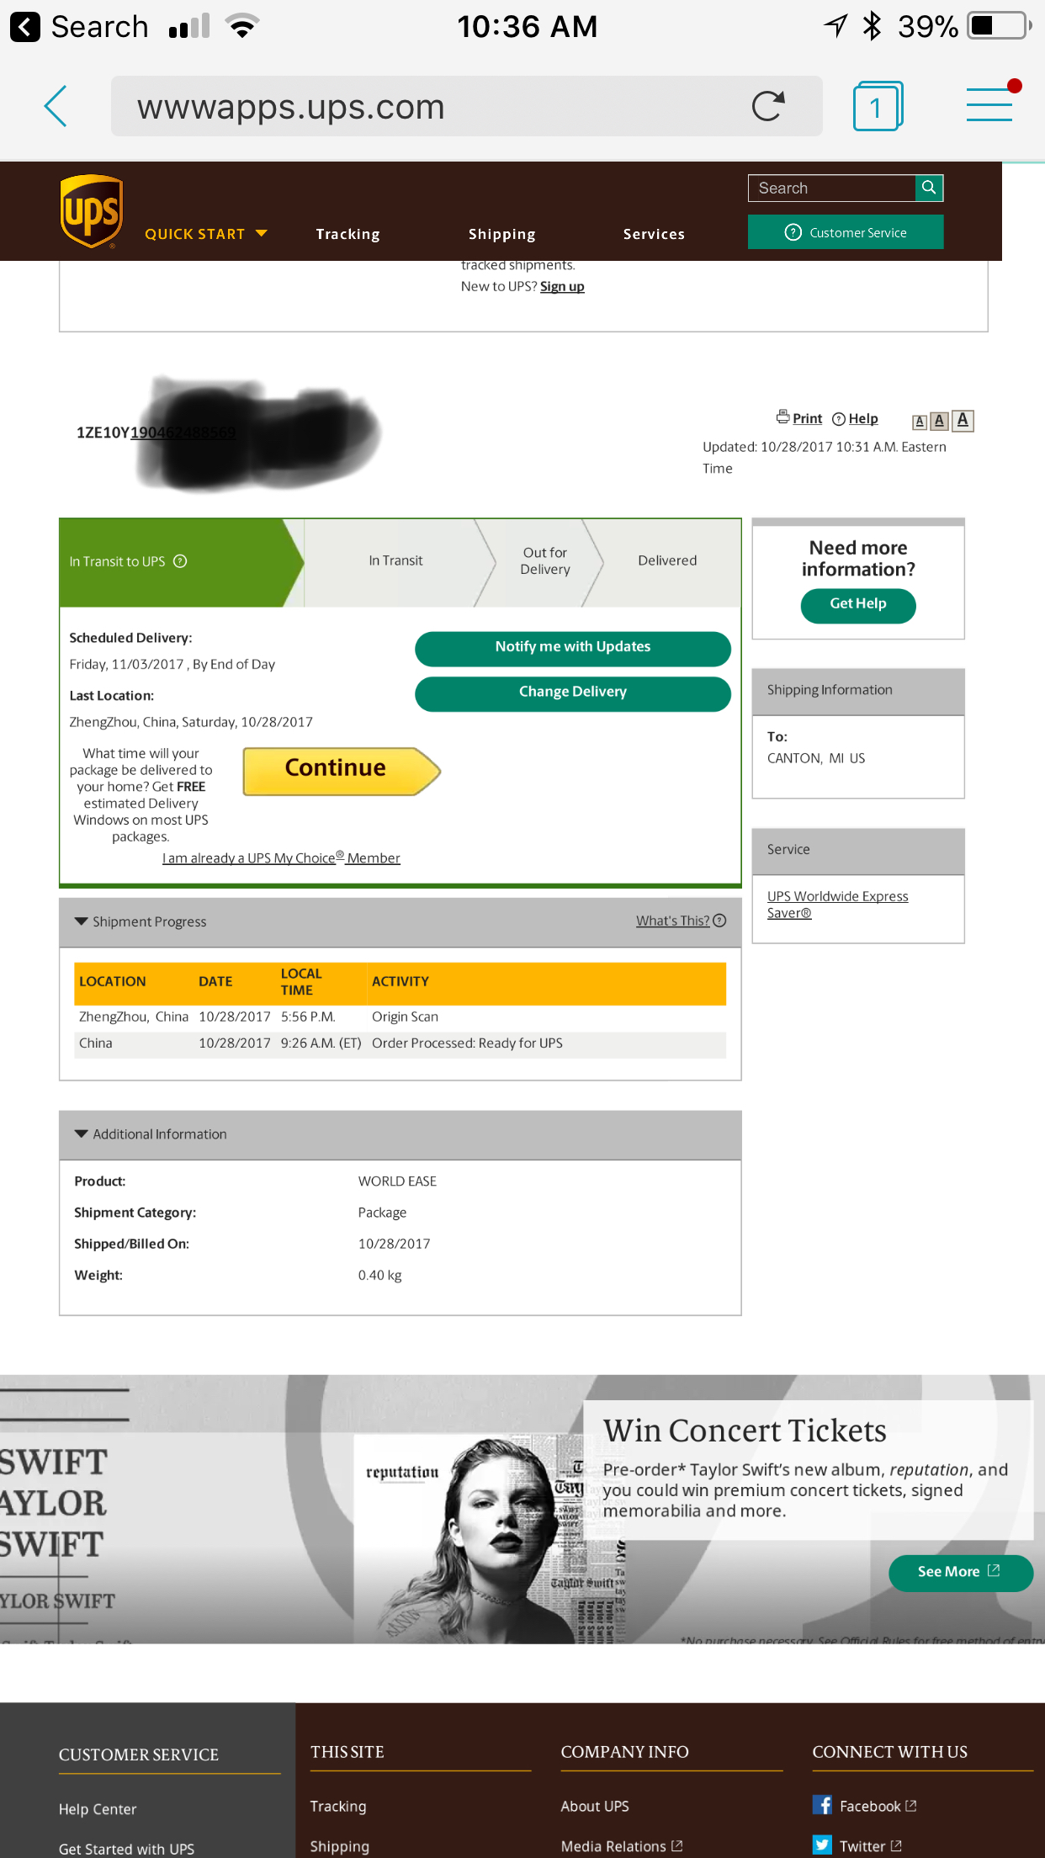Screen dimensions: 1045x1858
Task: Open the browser tabs counter icon
Action: pos(878,106)
